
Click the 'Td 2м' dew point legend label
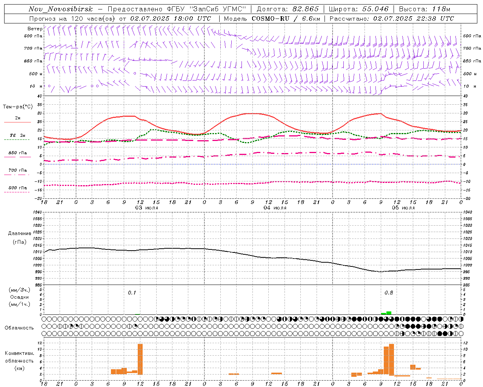17,135
